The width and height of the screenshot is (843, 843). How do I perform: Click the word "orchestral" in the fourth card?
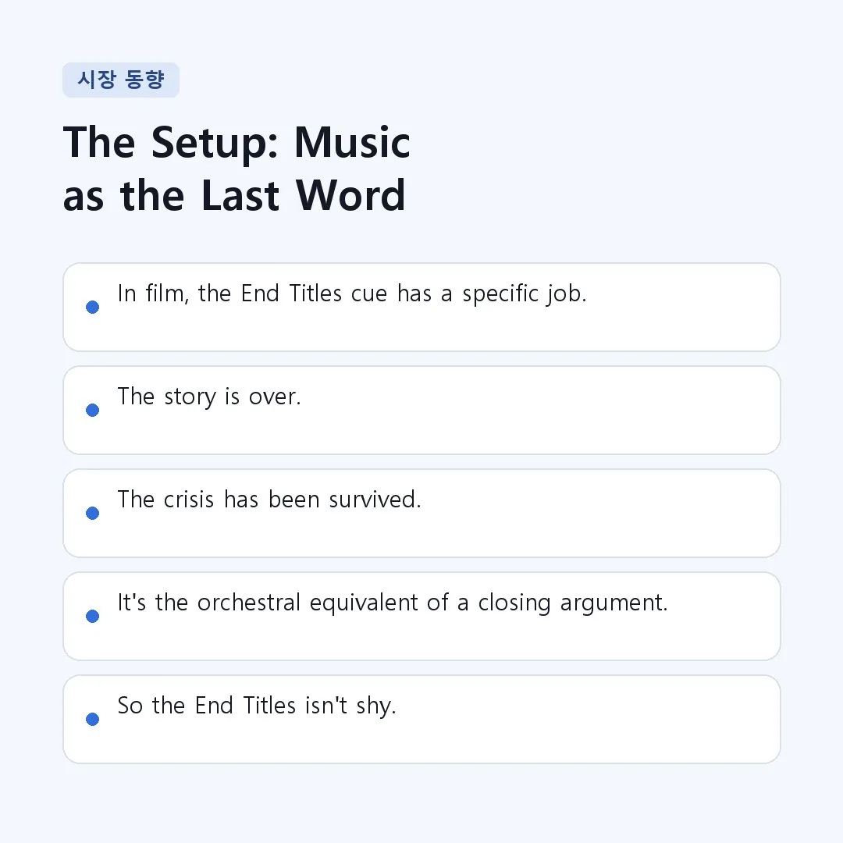[248, 603]
